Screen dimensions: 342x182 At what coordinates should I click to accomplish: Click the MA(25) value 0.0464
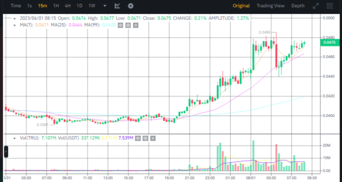(x=76, y=25)
